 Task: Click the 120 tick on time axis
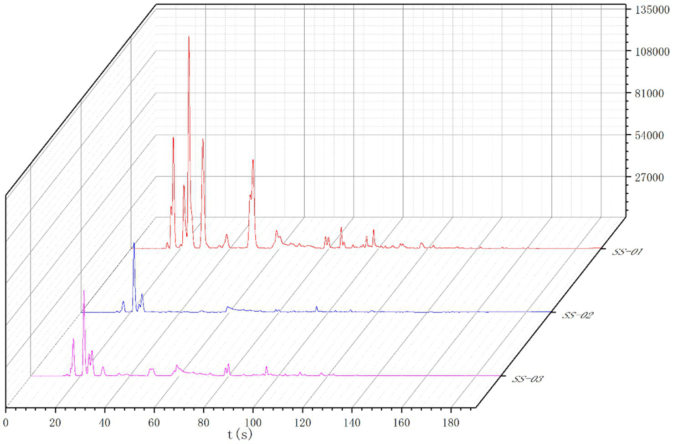tap(303, 423)
